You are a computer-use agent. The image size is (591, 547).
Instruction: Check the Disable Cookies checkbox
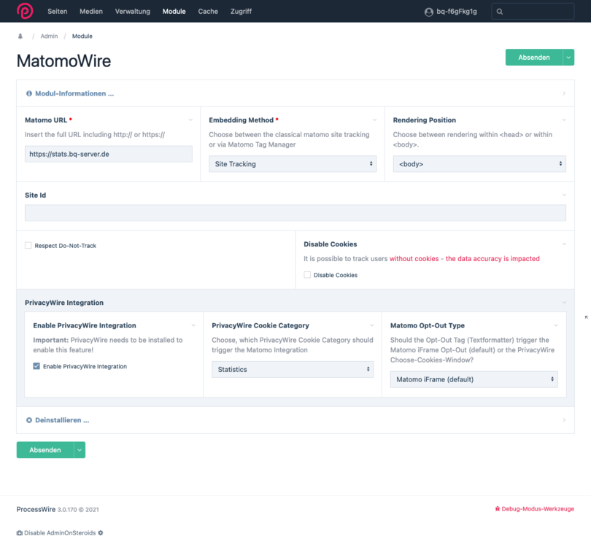click(x=307, y=275)
